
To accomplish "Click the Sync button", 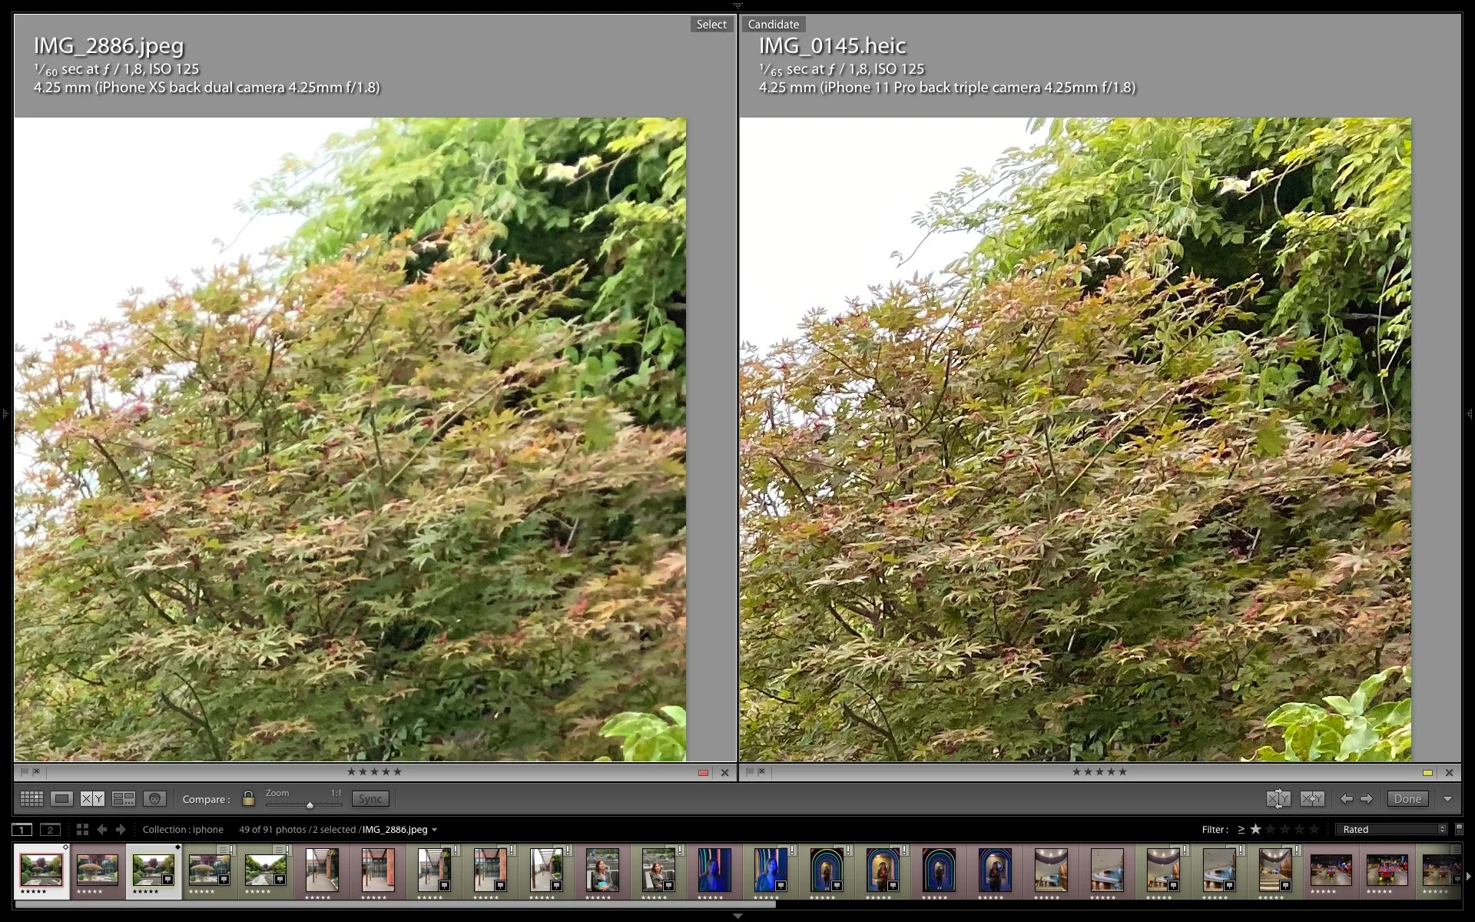I will [370, 799].
